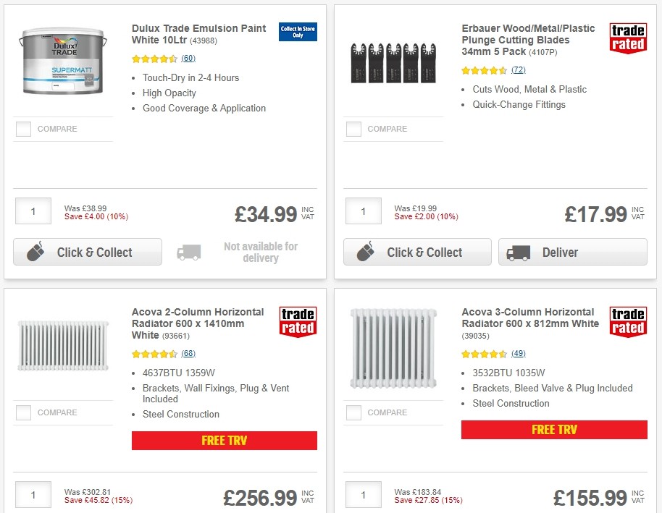Enable COMPARE for Erbauer Plunge Cutting Blades
The height and width of the screenshot is (513, 662).
click(353, 129)
